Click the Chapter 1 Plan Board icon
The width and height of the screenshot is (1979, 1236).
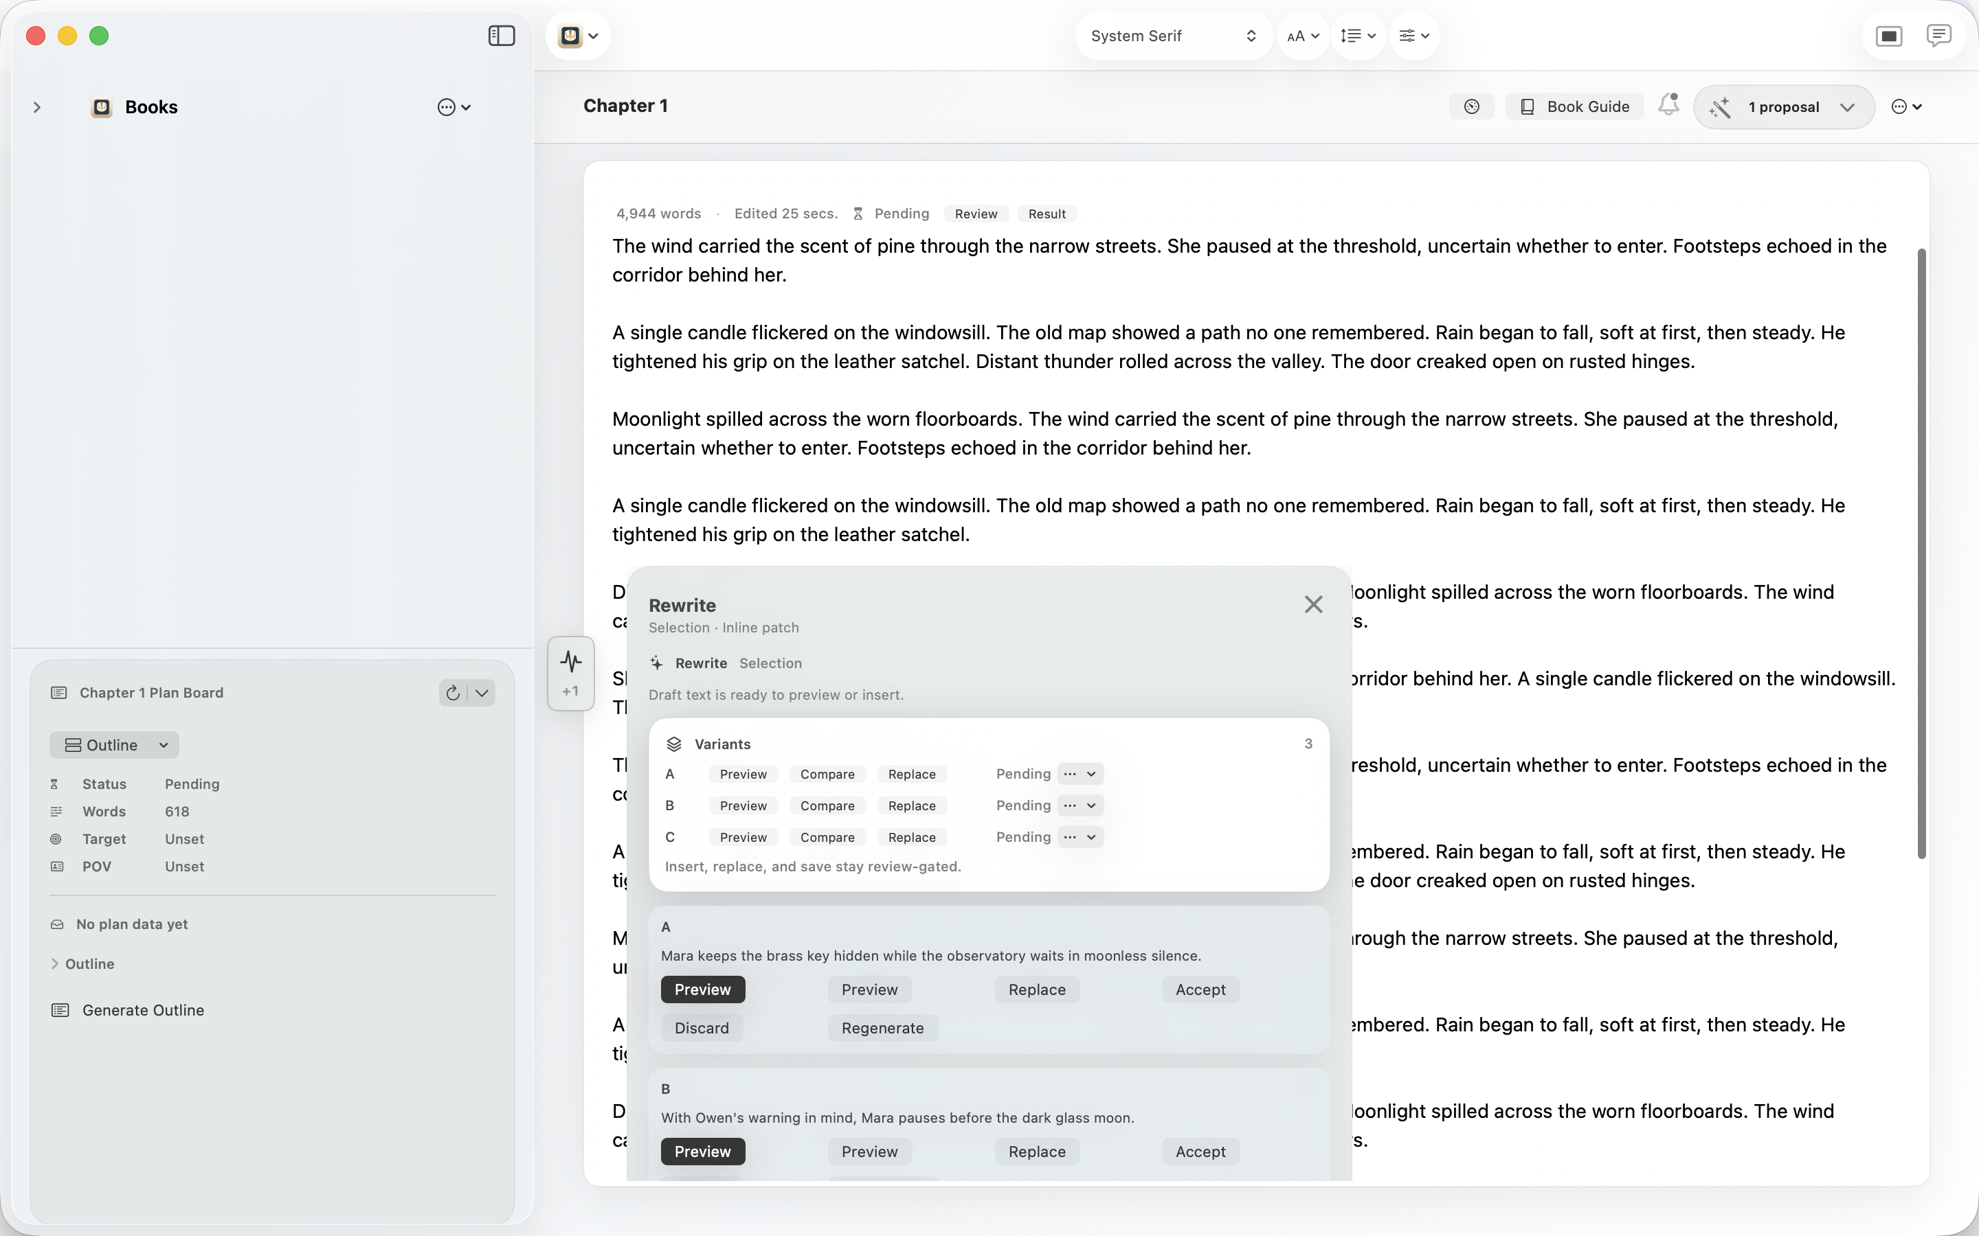[x=59, y=692]
